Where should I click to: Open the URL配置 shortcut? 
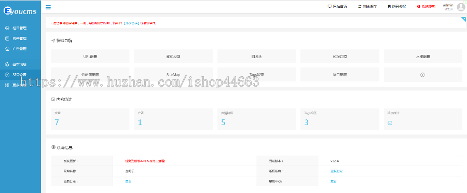tap(90, 56)
